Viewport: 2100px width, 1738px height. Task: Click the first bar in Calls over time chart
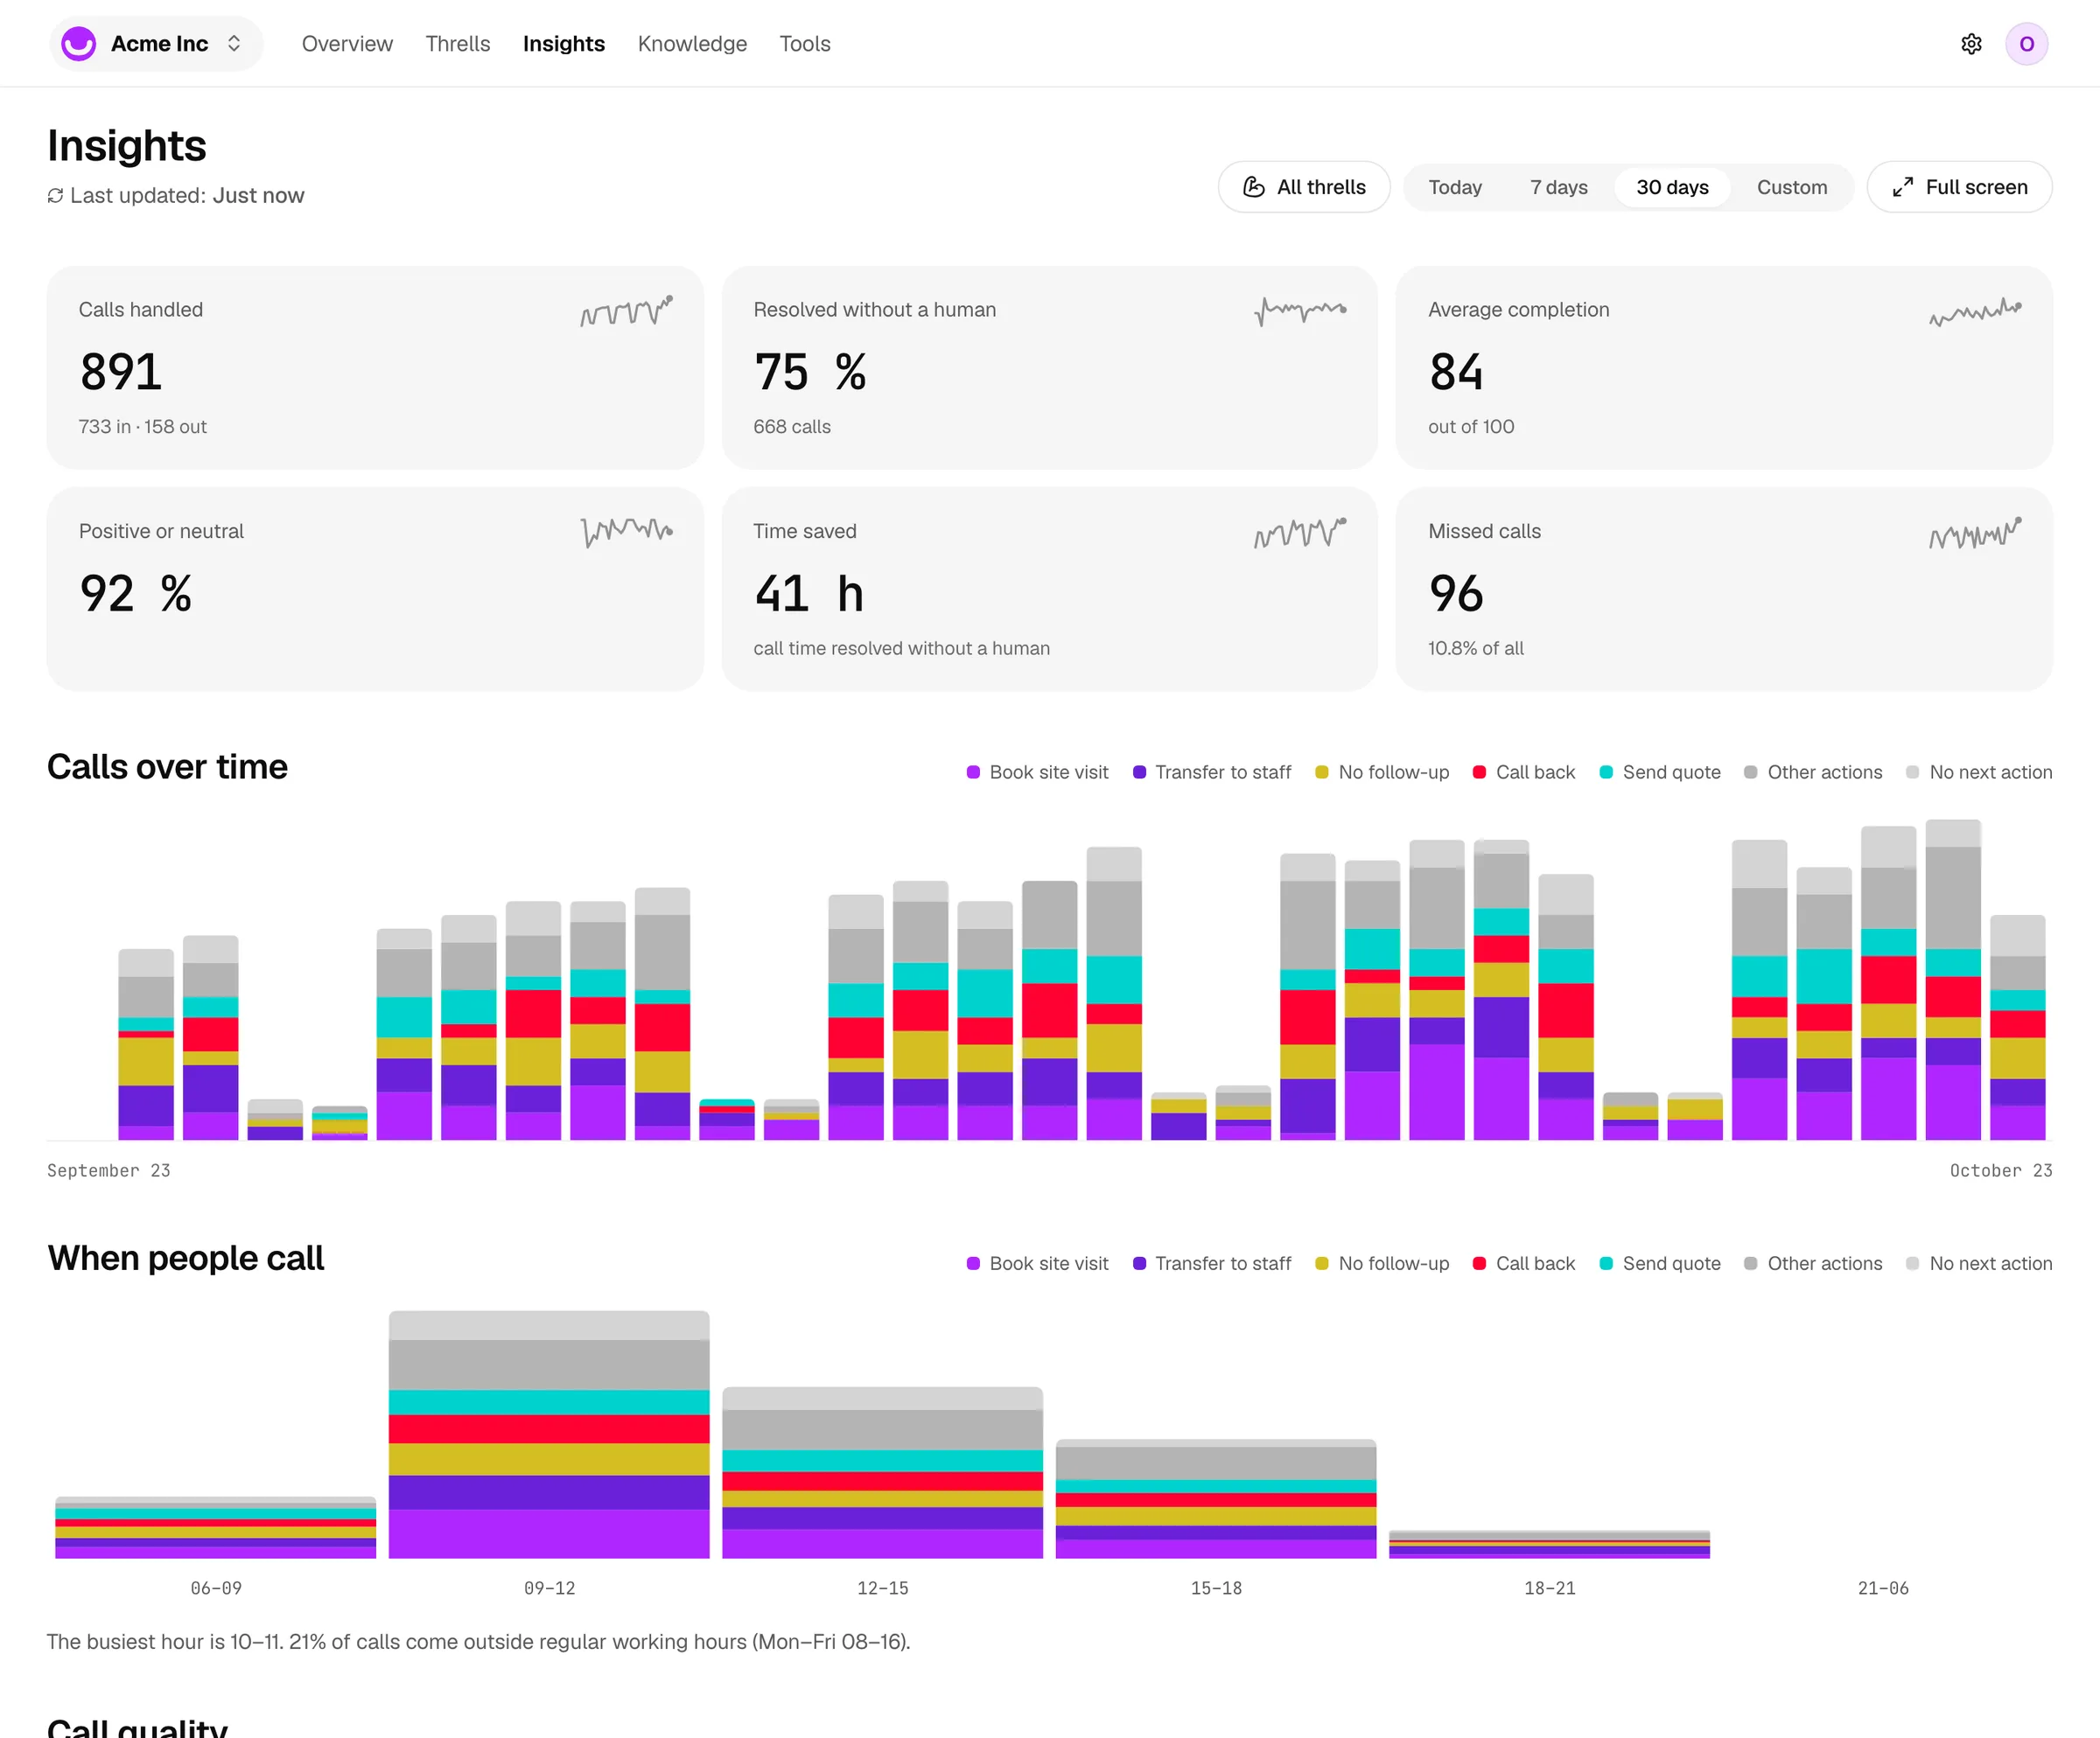click(146, 1044)
